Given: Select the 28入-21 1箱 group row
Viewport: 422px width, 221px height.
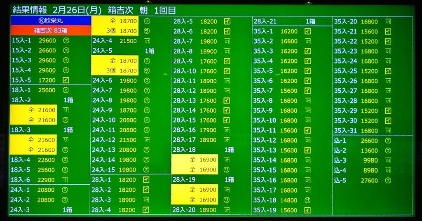Looking at the screenshot, I should 292,21.
